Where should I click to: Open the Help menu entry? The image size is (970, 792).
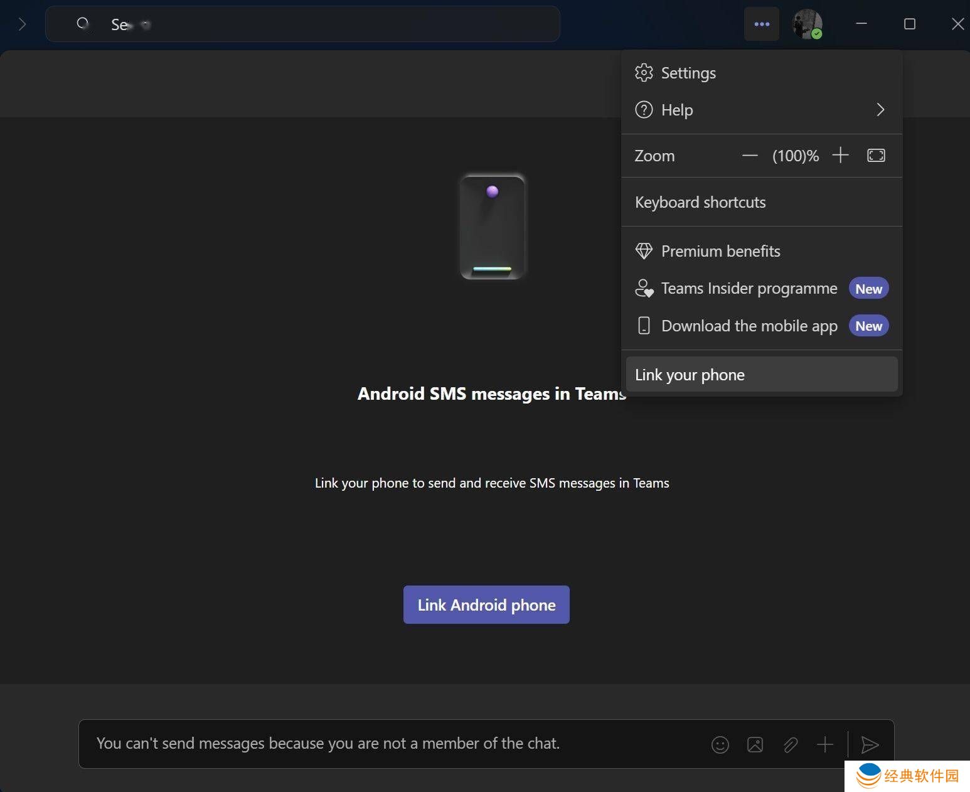(x=761, y=110)
